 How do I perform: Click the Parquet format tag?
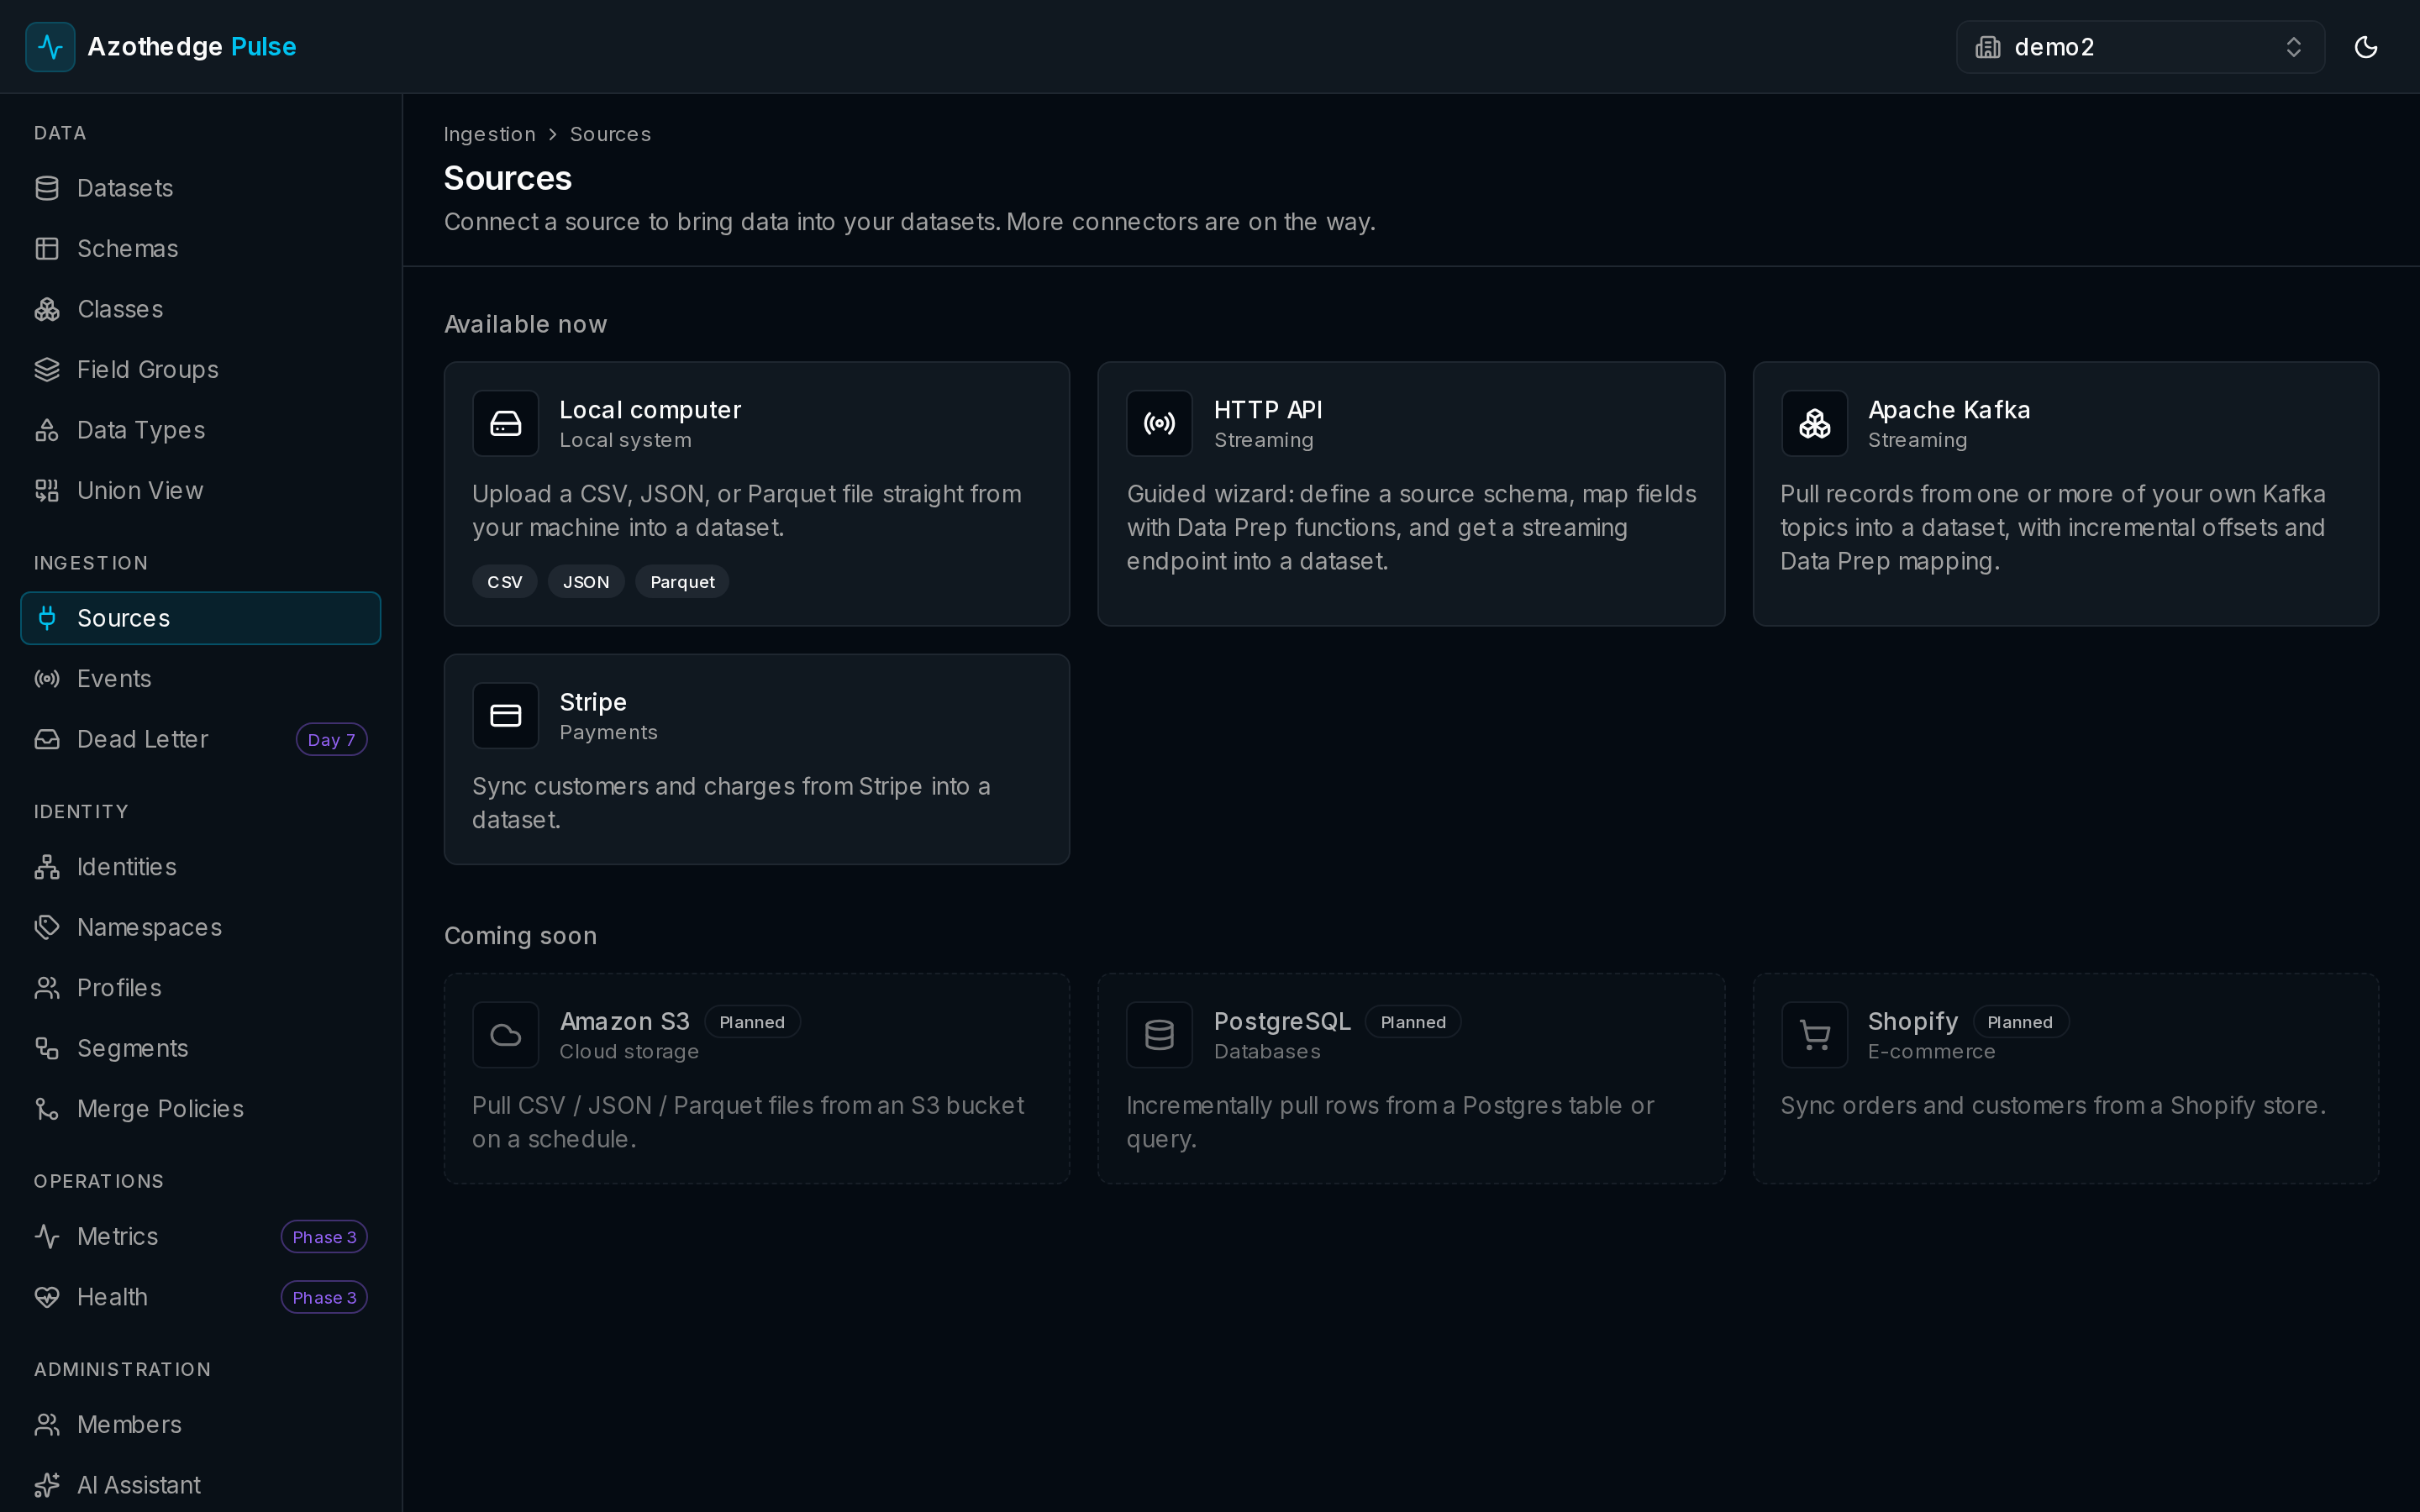[682, 582]
